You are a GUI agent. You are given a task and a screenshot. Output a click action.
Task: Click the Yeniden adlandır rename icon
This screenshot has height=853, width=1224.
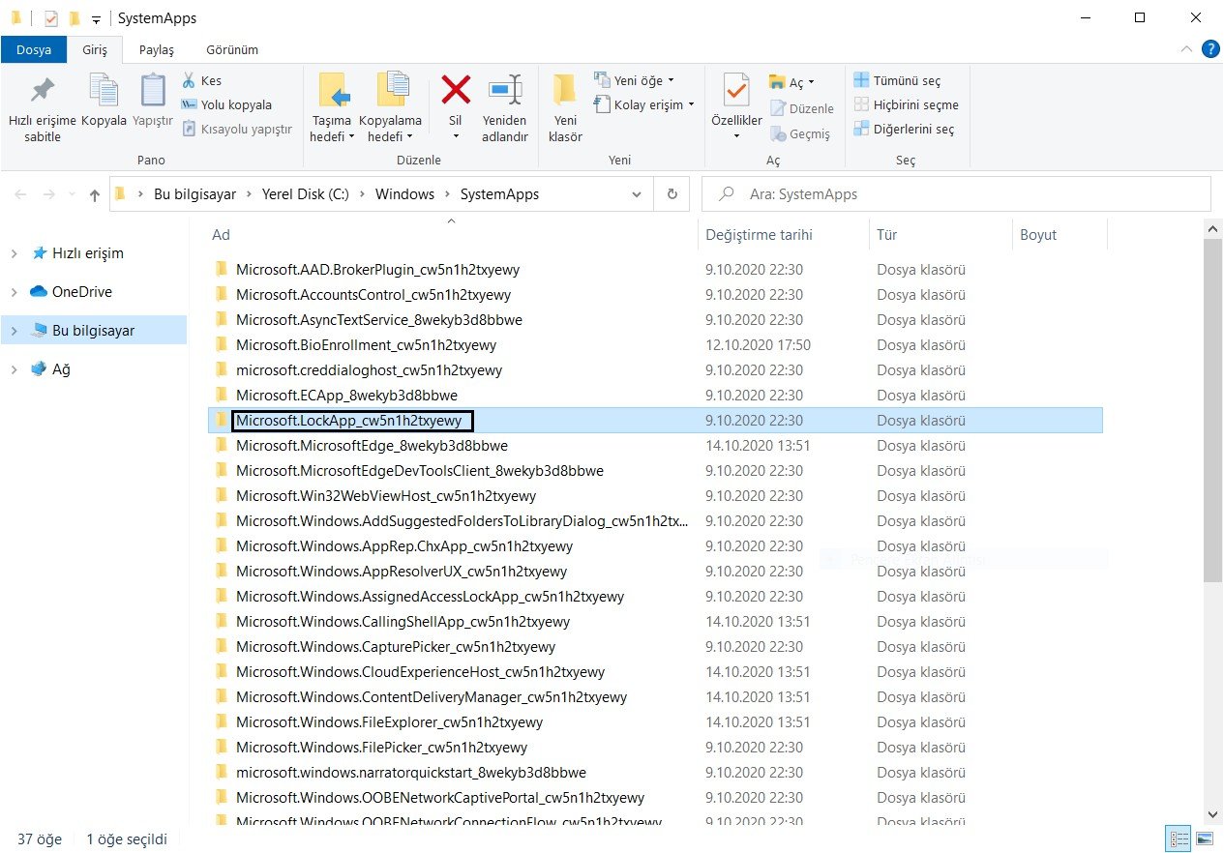(504, 90)
